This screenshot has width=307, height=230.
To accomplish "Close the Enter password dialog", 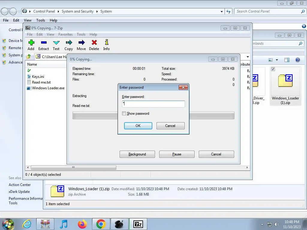I will coord(183,87).
